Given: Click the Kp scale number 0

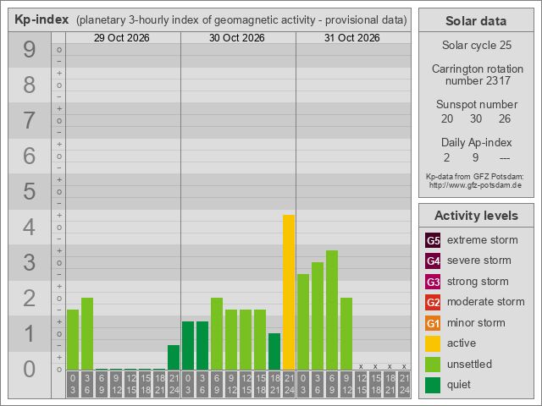Looking at the screenshot, I should point(30,369).
